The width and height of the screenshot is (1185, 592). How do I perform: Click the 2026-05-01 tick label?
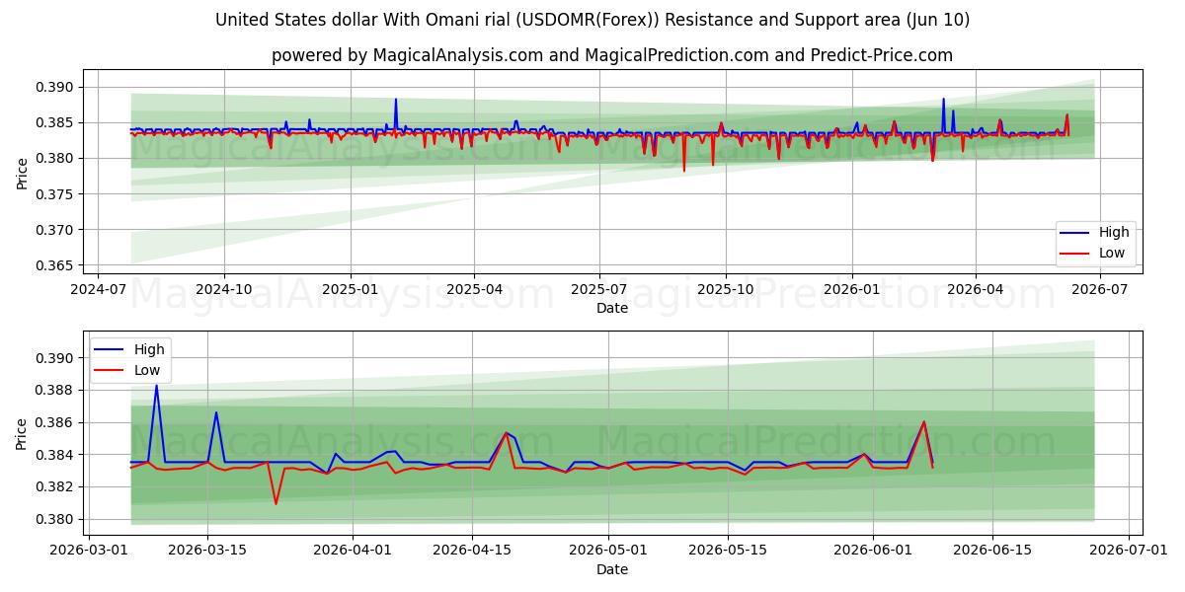coord(609,550)
